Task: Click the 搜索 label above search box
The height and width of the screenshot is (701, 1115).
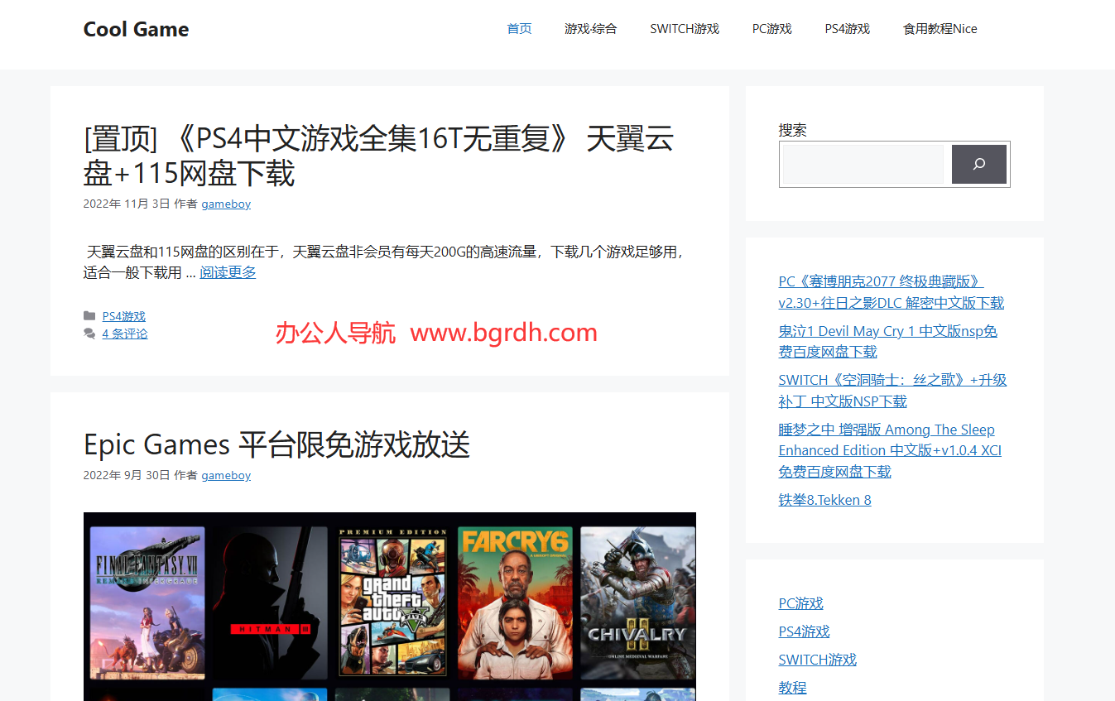Action: coord(792,130)
